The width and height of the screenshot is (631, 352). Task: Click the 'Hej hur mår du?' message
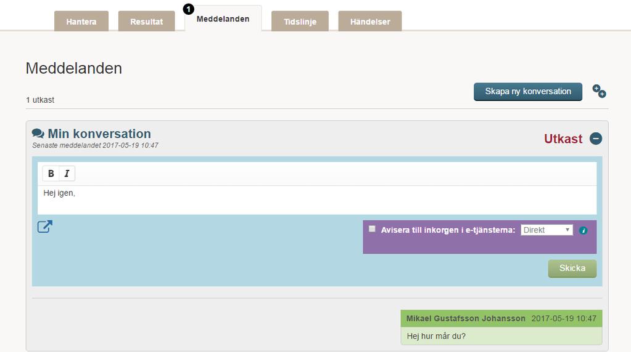tap(436, 336)
